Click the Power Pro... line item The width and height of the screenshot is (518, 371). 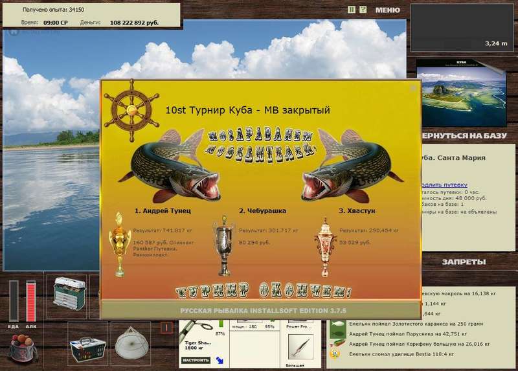[298, 326]
